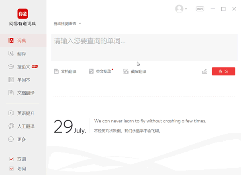Start 截屏翻译 screenshot translation
The width and height of the screenshot is (241, 175).
(135, 71)
